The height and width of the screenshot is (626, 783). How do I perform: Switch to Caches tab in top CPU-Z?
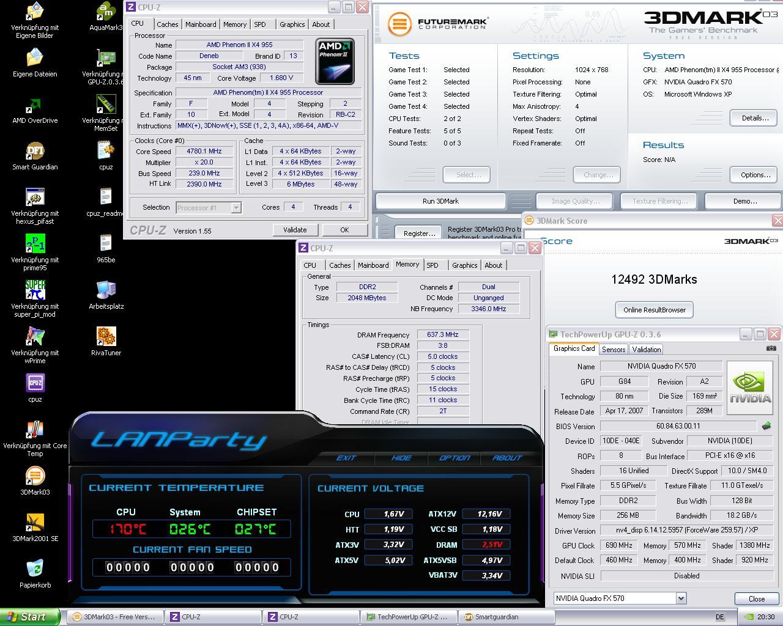[167, 24]
